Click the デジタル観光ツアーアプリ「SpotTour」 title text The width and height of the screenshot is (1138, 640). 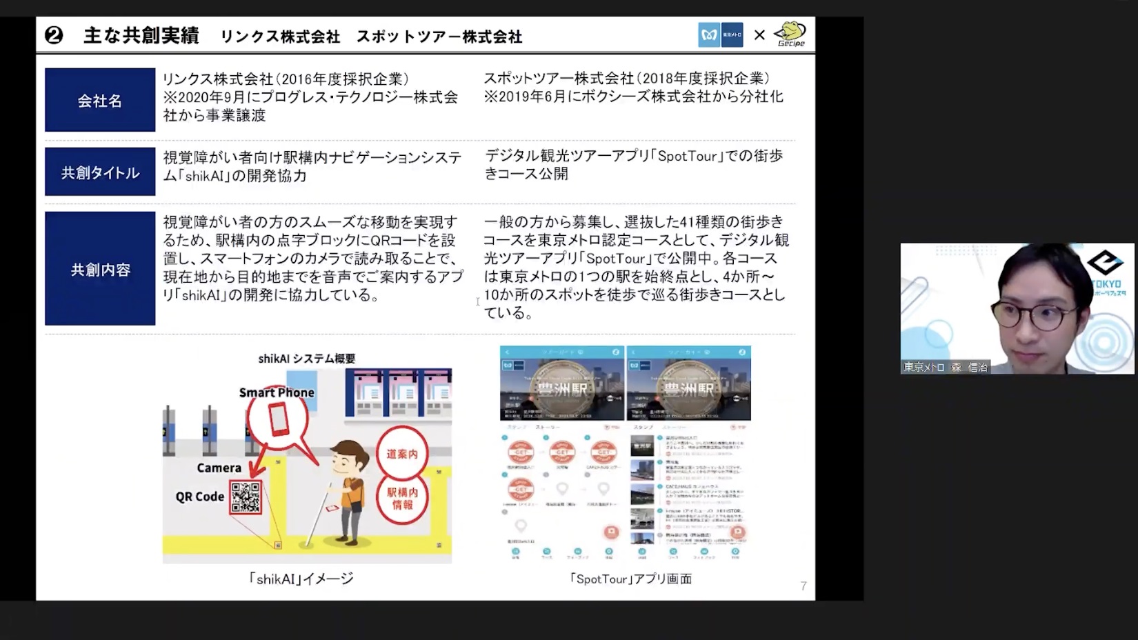click(x=634, y=165)
